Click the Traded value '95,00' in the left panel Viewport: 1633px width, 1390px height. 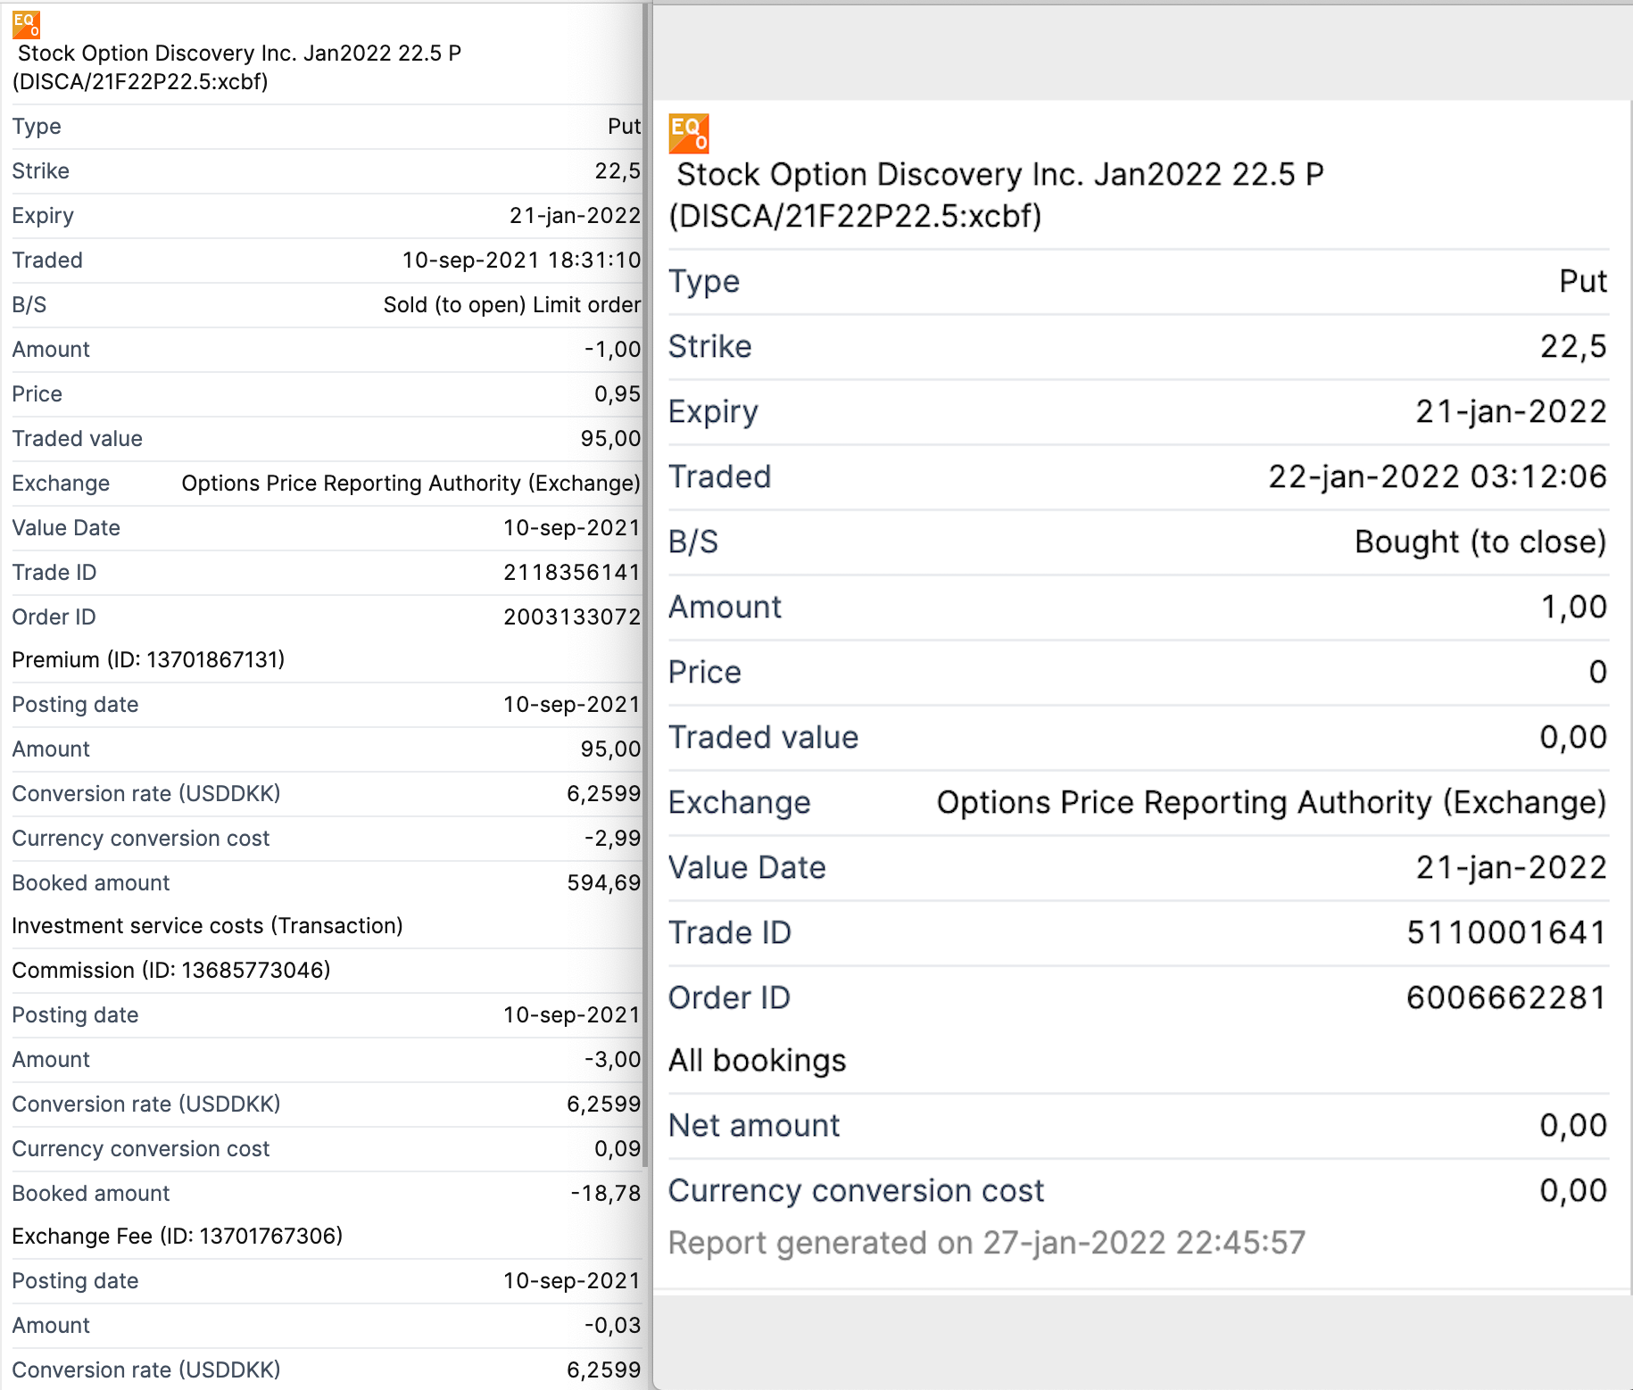[610, 439]
